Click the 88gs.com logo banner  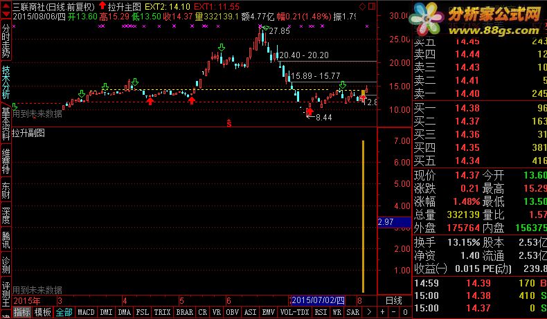[476, 19]
